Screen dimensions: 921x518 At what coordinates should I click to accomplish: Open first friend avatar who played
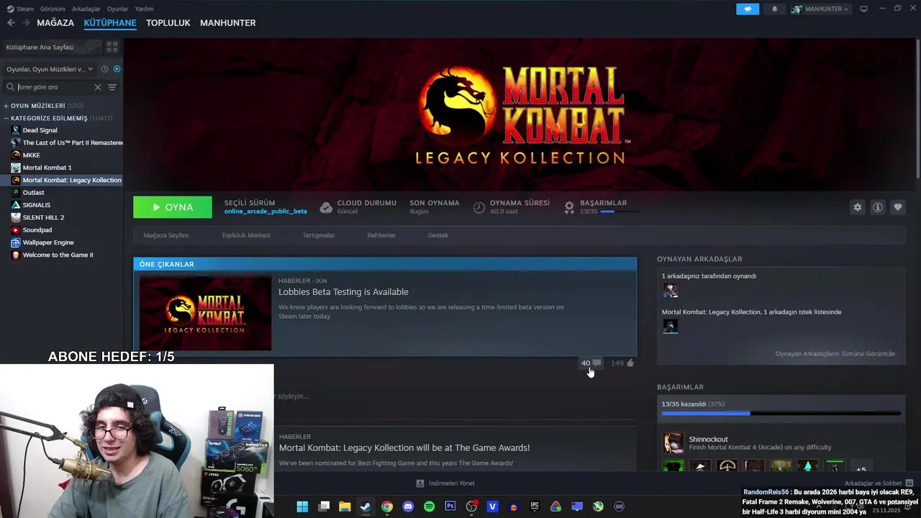671,291
